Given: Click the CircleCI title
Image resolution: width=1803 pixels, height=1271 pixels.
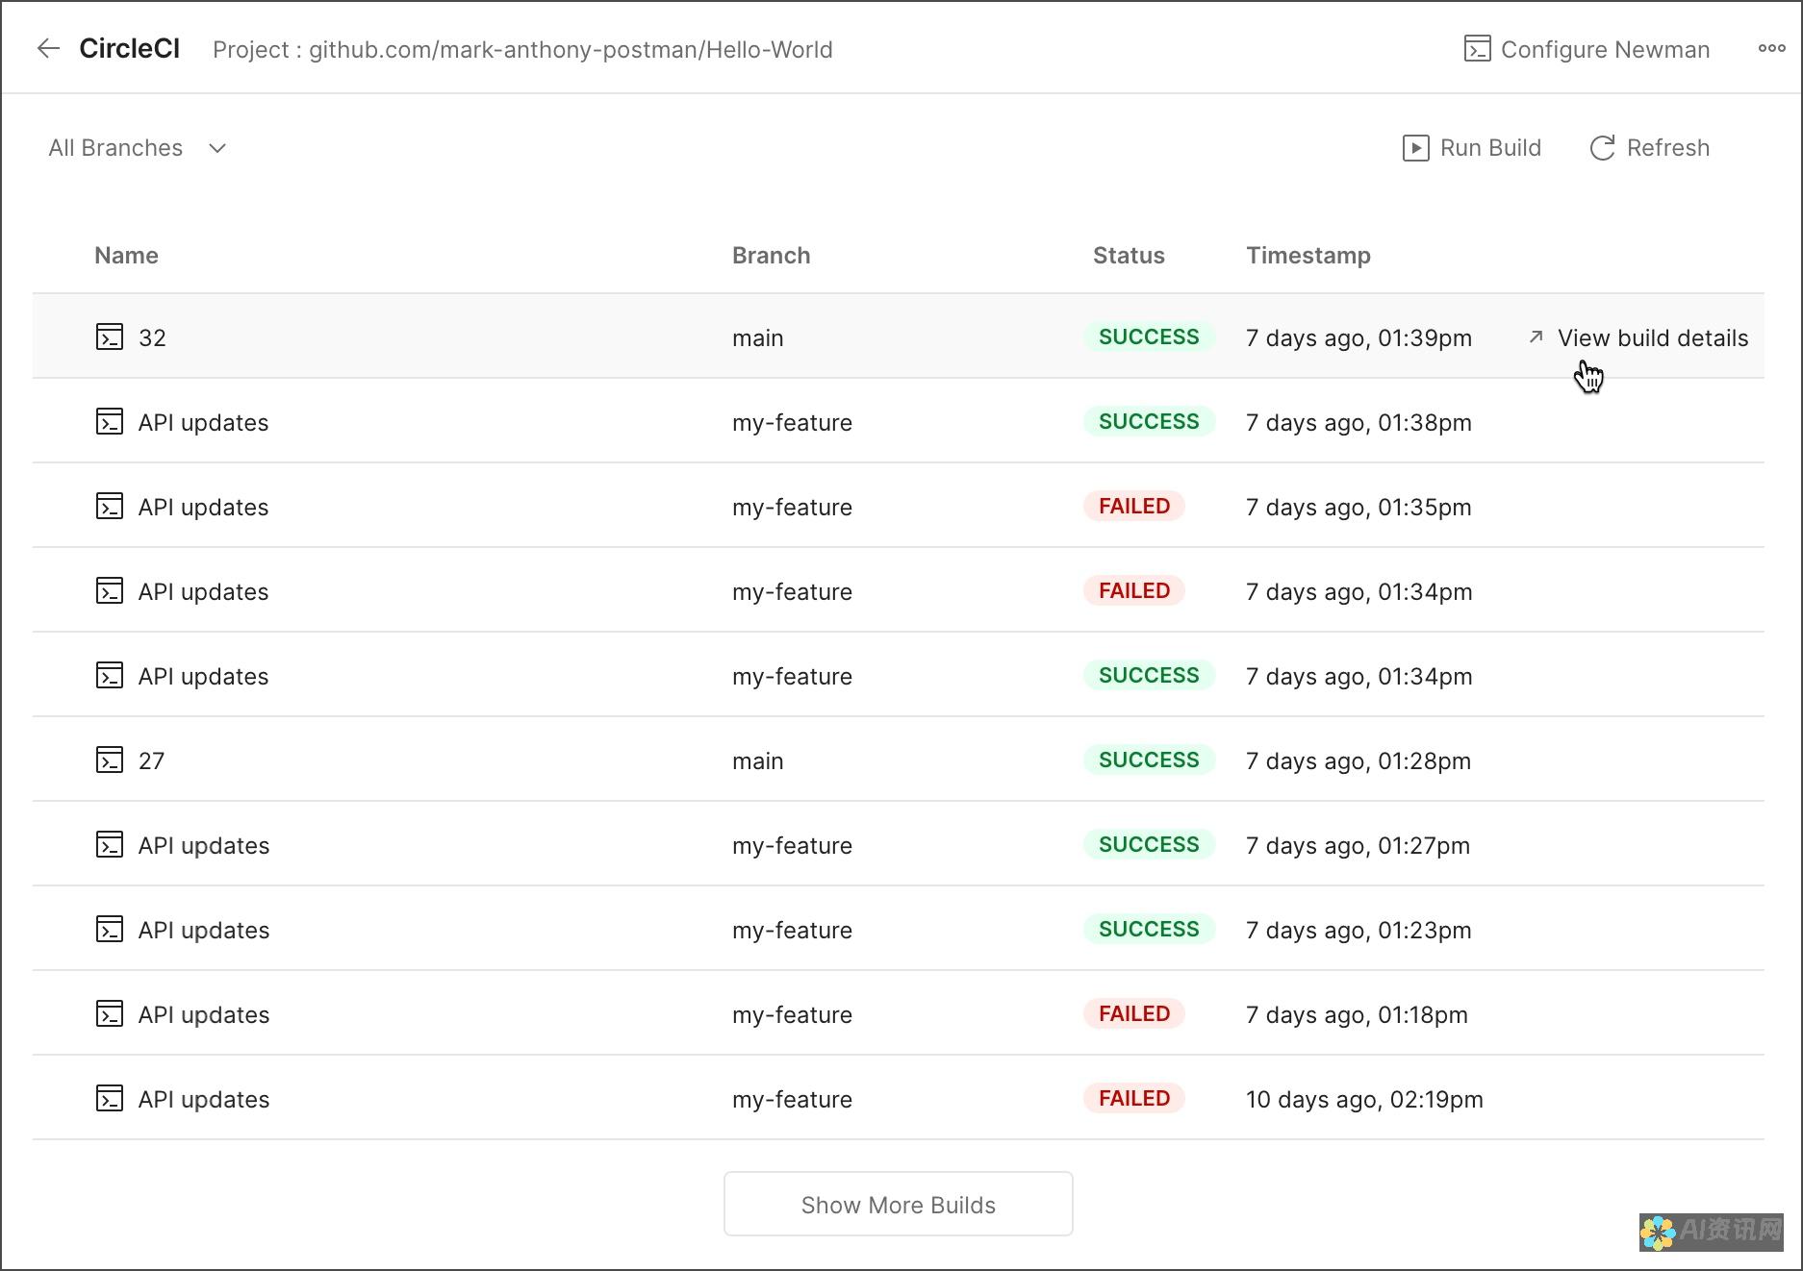Looking at the screenshot, I should click(x=129, y=48).
